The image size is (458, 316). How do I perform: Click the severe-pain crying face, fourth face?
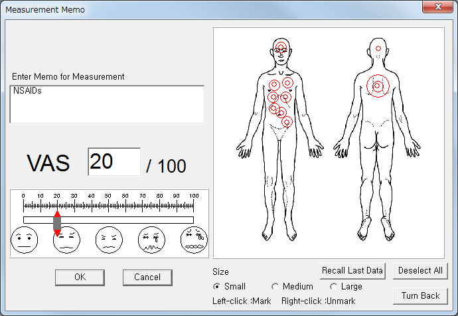[151, 240]
